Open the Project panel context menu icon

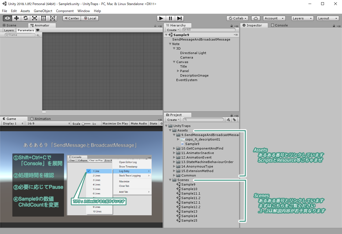236,115
